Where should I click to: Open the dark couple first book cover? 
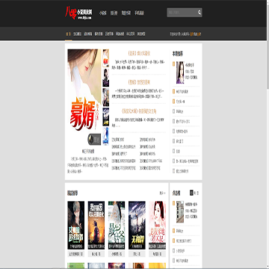76,225
